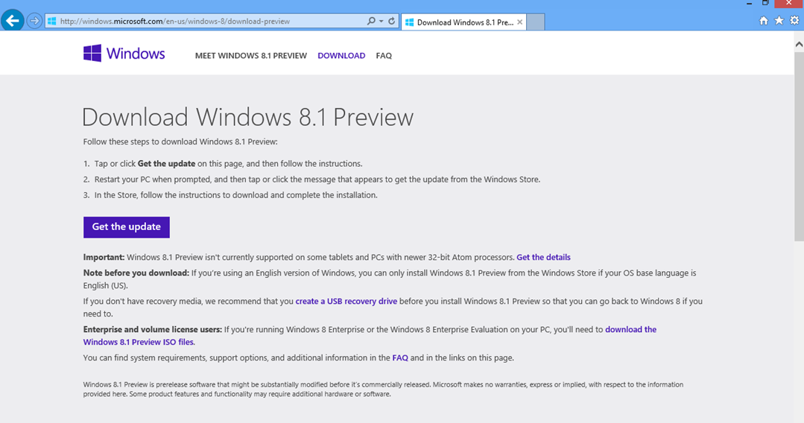This screenshot has width=804, height=423.
Task: Click the vertical scrollbar thumb
Action: pos(799,146)
